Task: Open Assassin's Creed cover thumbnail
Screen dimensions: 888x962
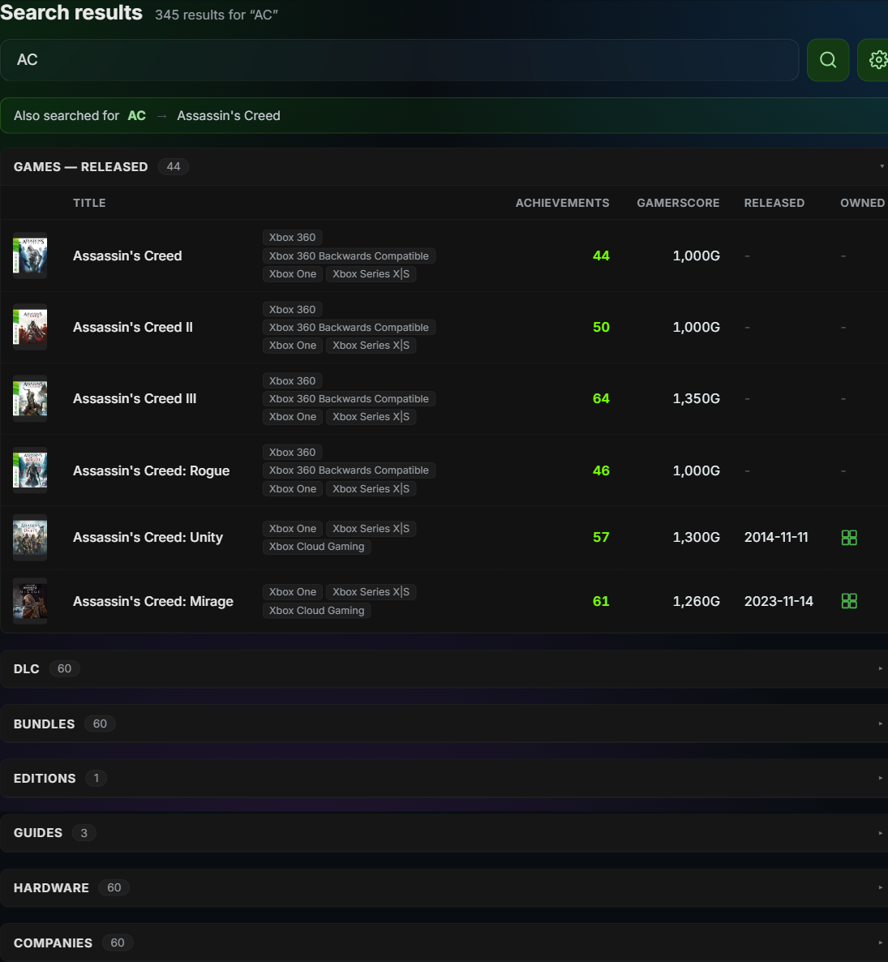Action: point(30,256)
